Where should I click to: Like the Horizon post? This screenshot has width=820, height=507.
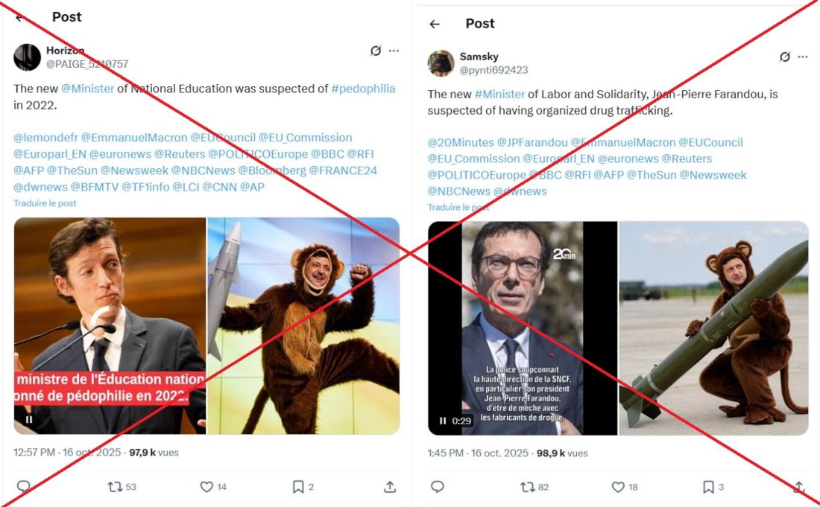coord(206,487)
